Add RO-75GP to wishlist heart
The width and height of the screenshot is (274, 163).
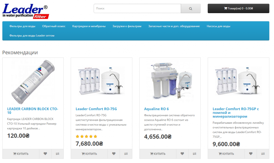[251, 154]
